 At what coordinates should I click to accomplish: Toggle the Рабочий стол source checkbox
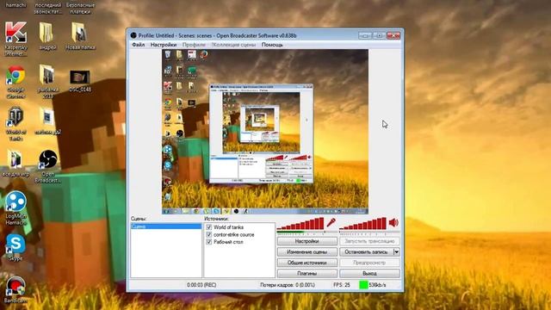tap(209, 242)
